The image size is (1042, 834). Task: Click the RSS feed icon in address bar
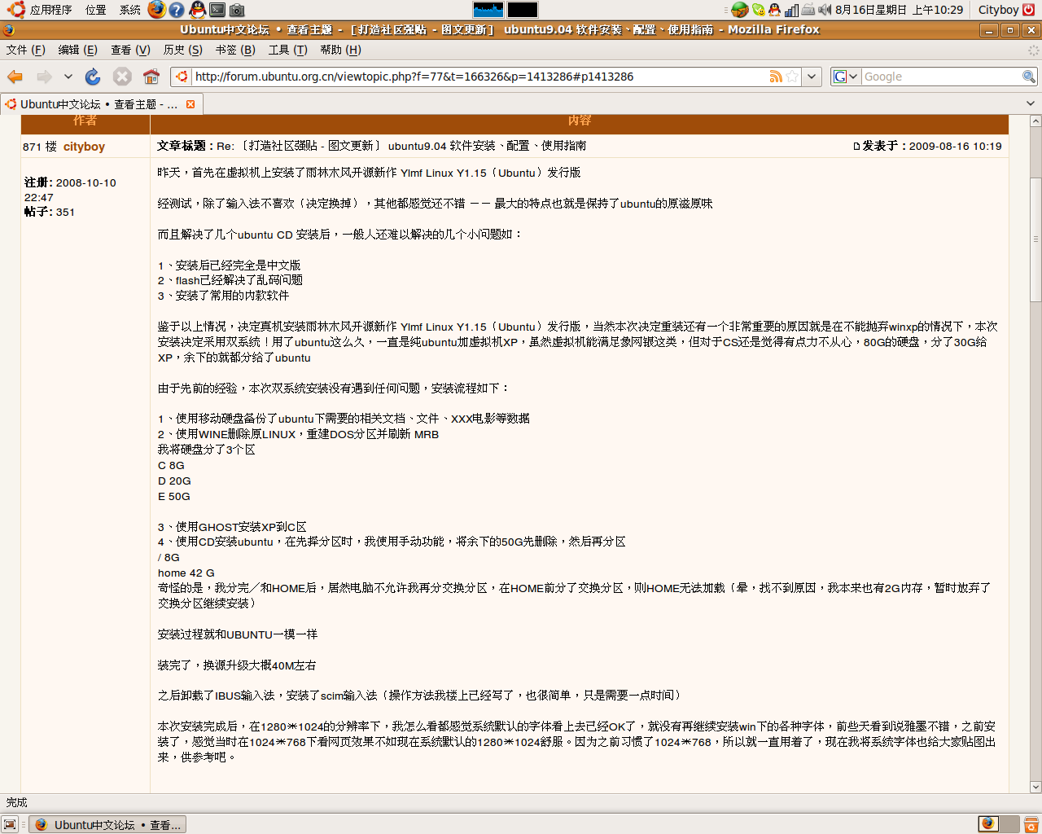(776, 77)
